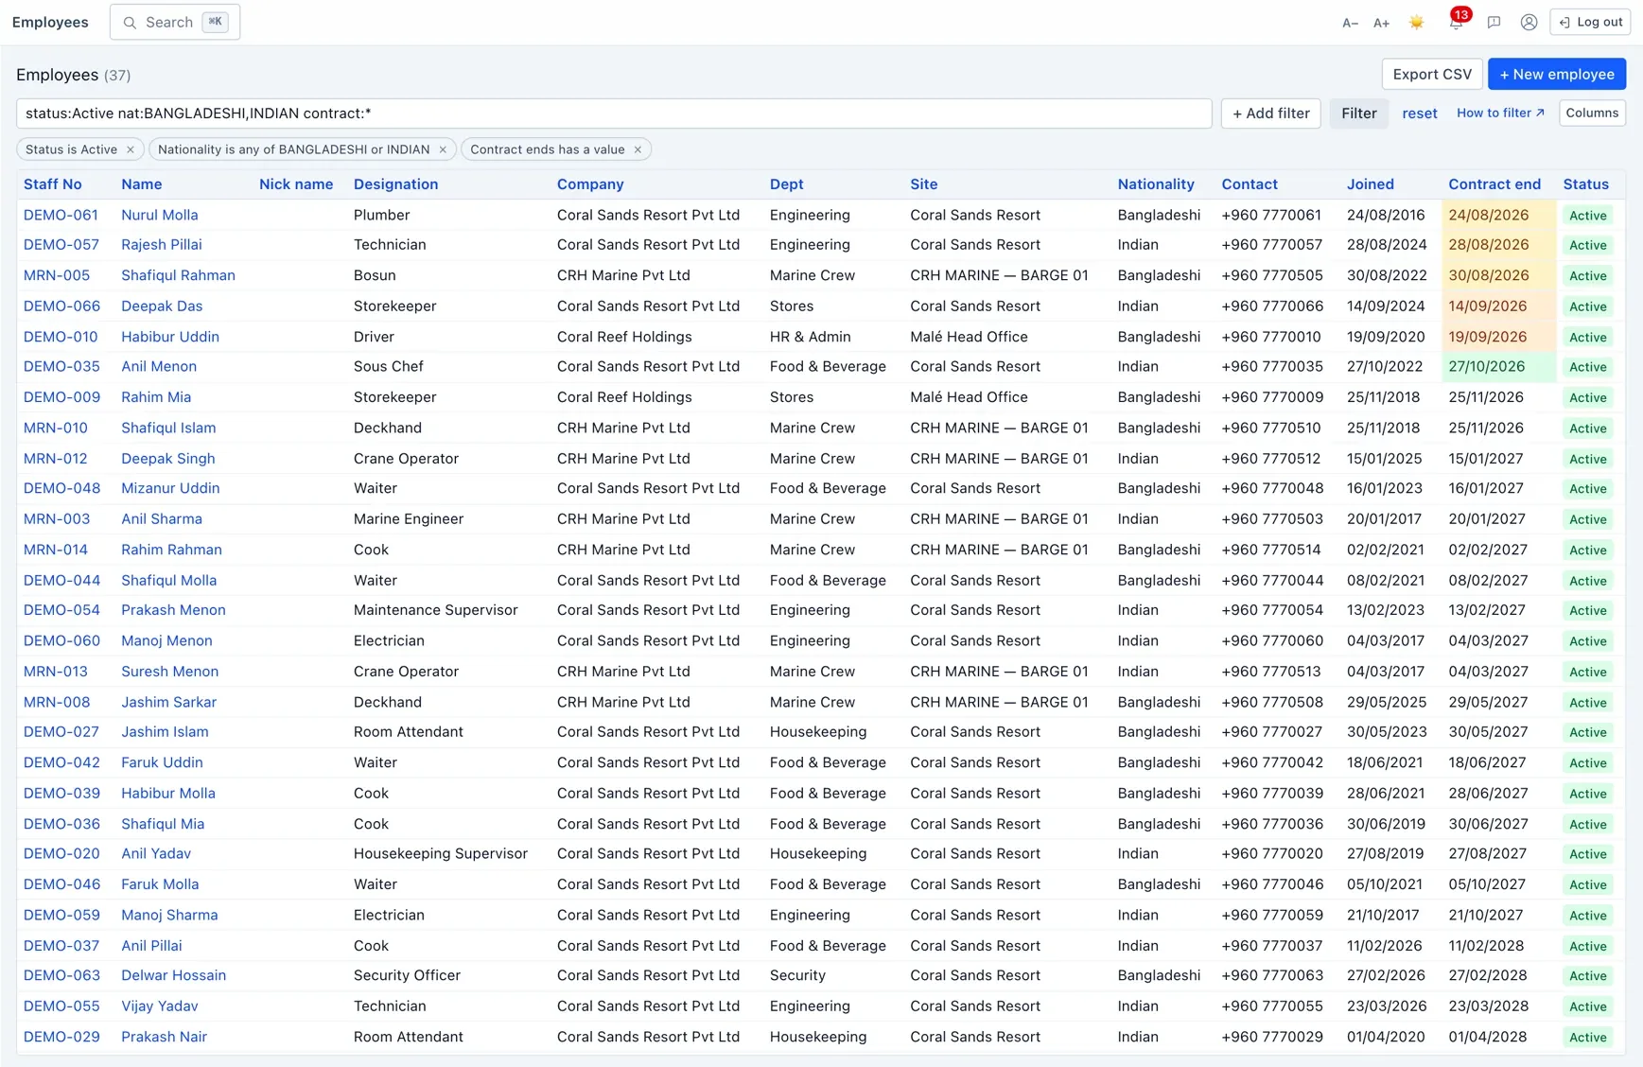Viewport: 1643px width, 1067px height.
Task: Sort by Nationality column header
Action: 1156,184
